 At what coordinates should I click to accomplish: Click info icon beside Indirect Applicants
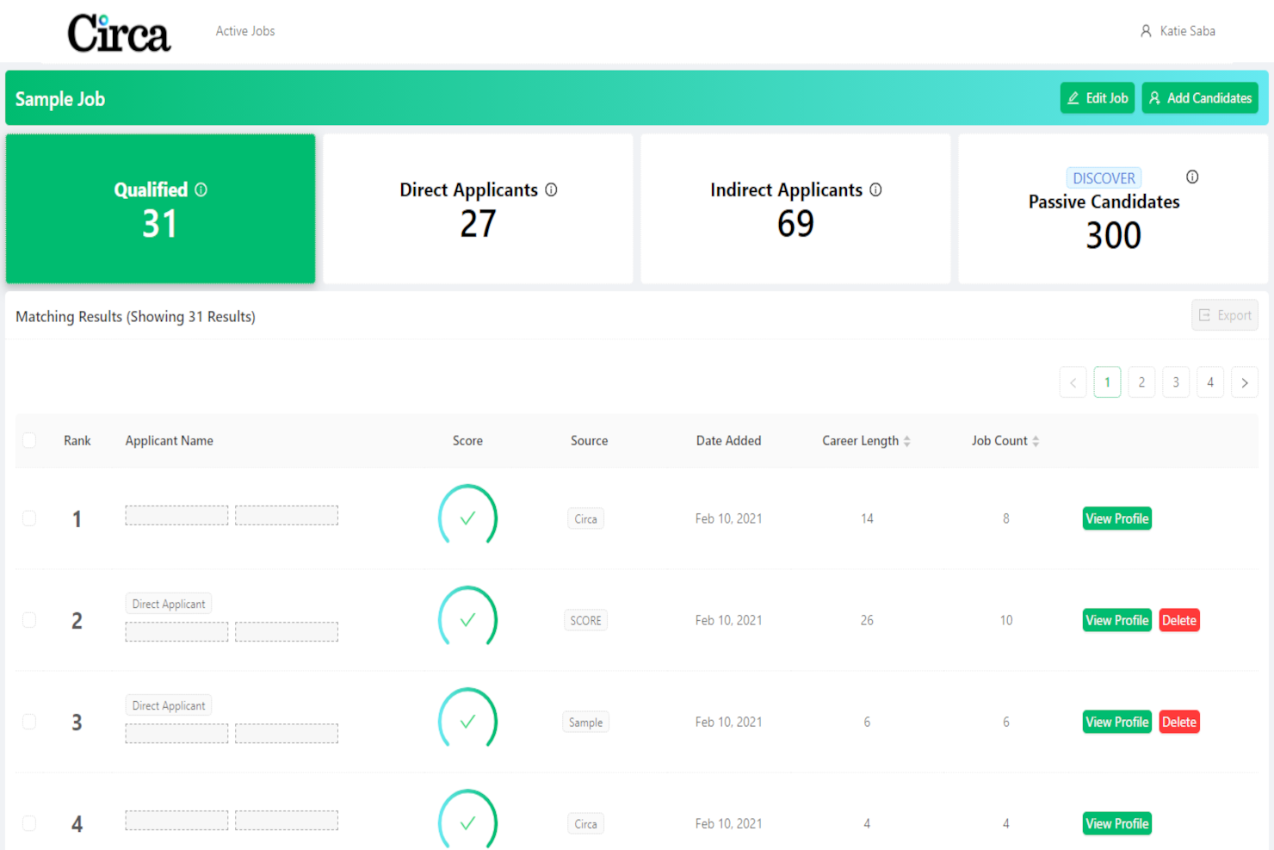[x=875, y=189]
